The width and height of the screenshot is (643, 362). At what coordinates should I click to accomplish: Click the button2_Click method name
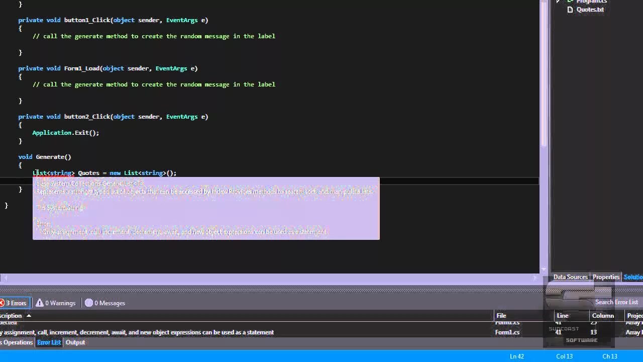[87, 117]
